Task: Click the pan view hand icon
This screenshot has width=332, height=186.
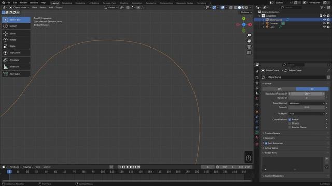Action: (249, 41)
